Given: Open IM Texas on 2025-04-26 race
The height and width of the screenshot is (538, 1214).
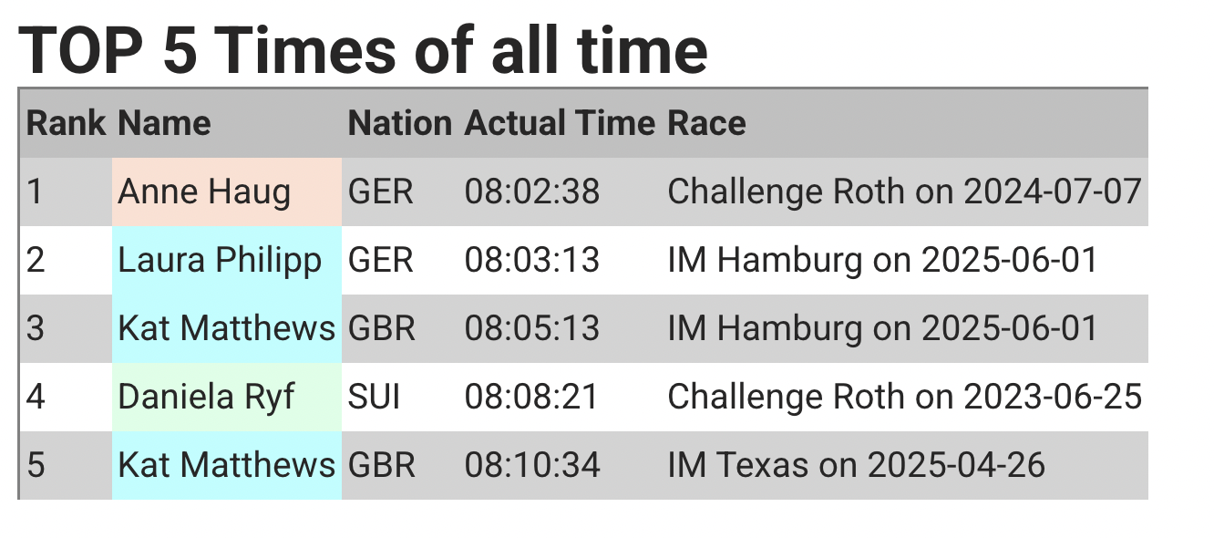Looking at the screenshot, I should 857,465.
